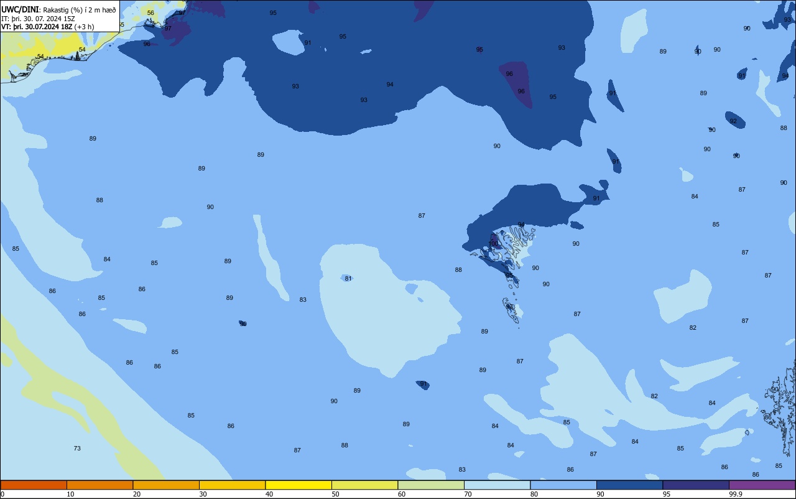Select the '56' value in the yellow coastal area
The height and width of the screenshot is (499, 796).
click(x=150, y=12)
